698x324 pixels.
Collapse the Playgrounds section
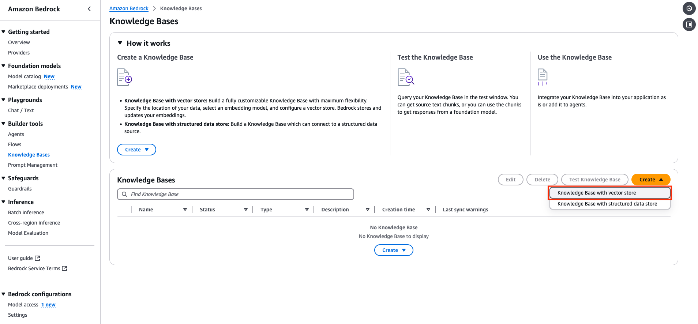point(3,100)
